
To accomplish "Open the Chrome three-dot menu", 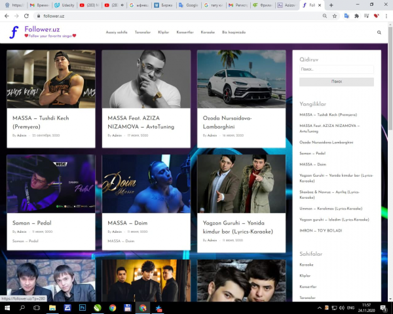I will coord(386,16).
